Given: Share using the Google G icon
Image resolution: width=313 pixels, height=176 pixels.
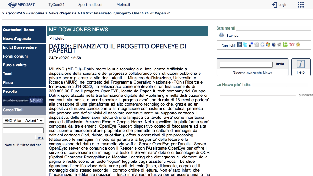Looking at the screenshot, I should [262, 45].
